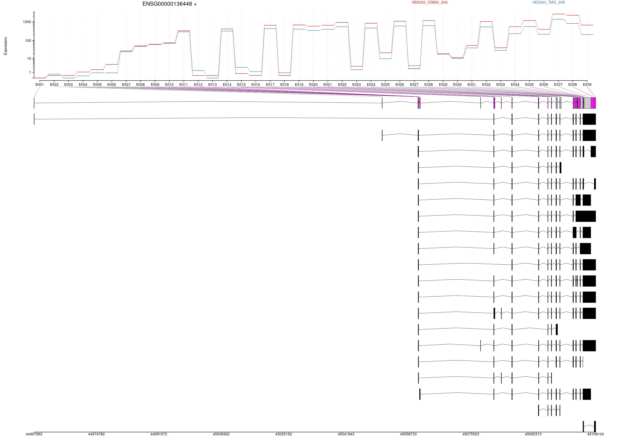Click genomic coordinate 45058733

408,434
